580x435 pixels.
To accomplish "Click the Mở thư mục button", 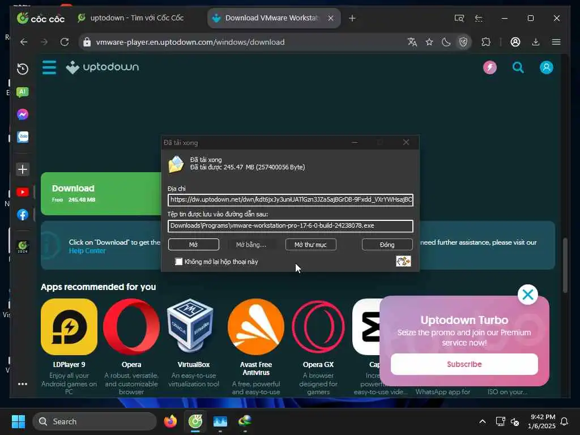I will [311, 245].
